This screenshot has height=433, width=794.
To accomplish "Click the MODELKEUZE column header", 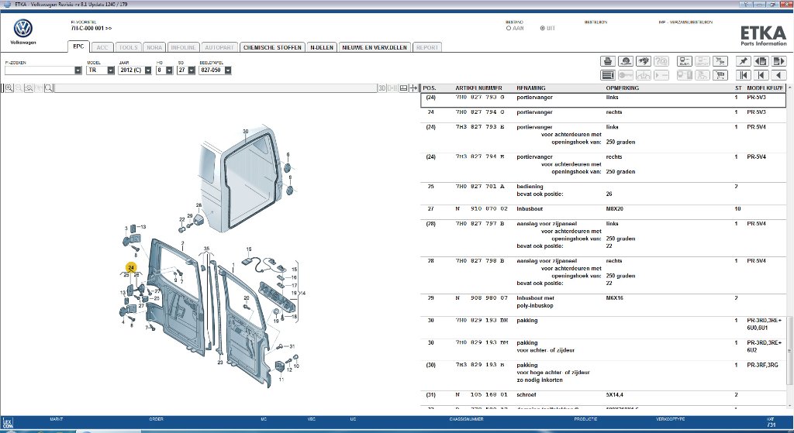I will tap(765, 88).
